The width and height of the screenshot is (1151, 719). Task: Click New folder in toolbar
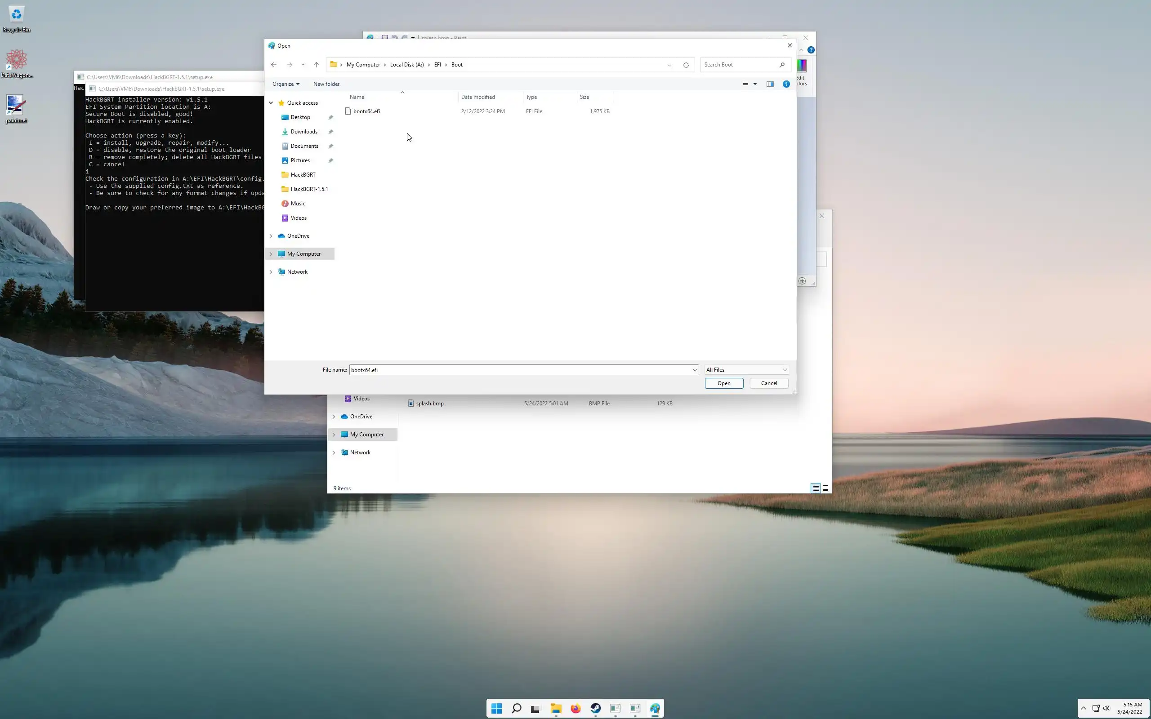pyautogui.click(x=326, y=84)
